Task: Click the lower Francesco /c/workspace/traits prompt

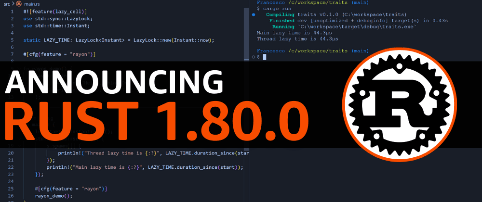Action: pos(313,51)
